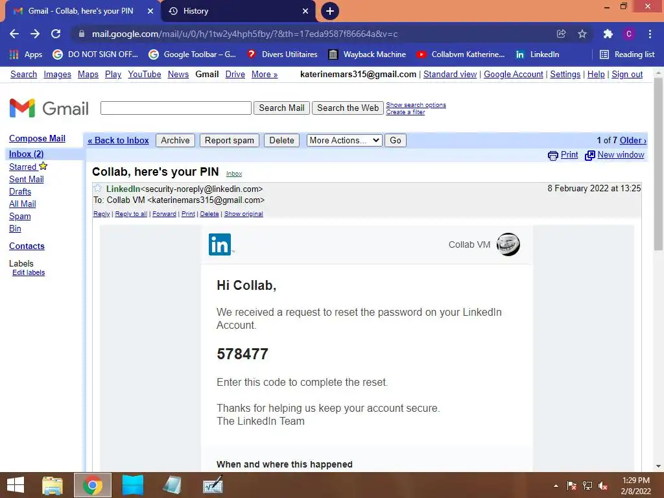Click the Collab VM profile picture
Viewport: 664px width, 498px height.
tap(508, 244)
